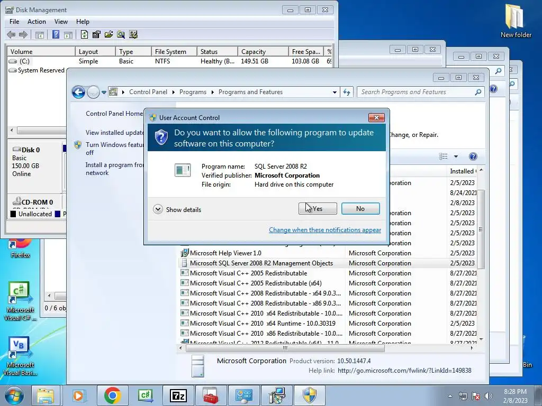Screen dimensions: 542x406
Task: Click the horizontal scrollbar under the programs list
Action: pyautogui.click(x=285, y=348)
